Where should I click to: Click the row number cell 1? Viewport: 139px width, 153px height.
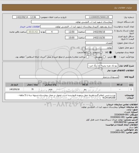tap(131, 89)
